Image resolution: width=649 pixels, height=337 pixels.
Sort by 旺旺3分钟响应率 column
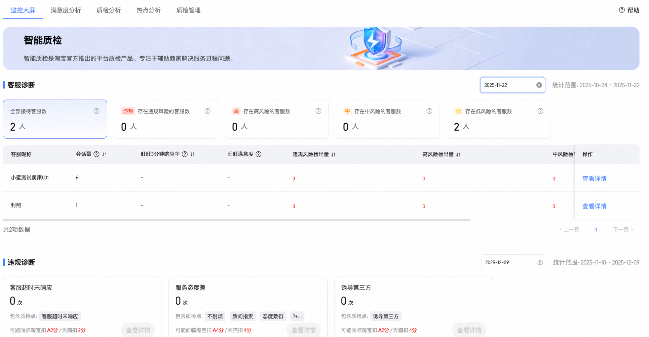pos(192,154)
